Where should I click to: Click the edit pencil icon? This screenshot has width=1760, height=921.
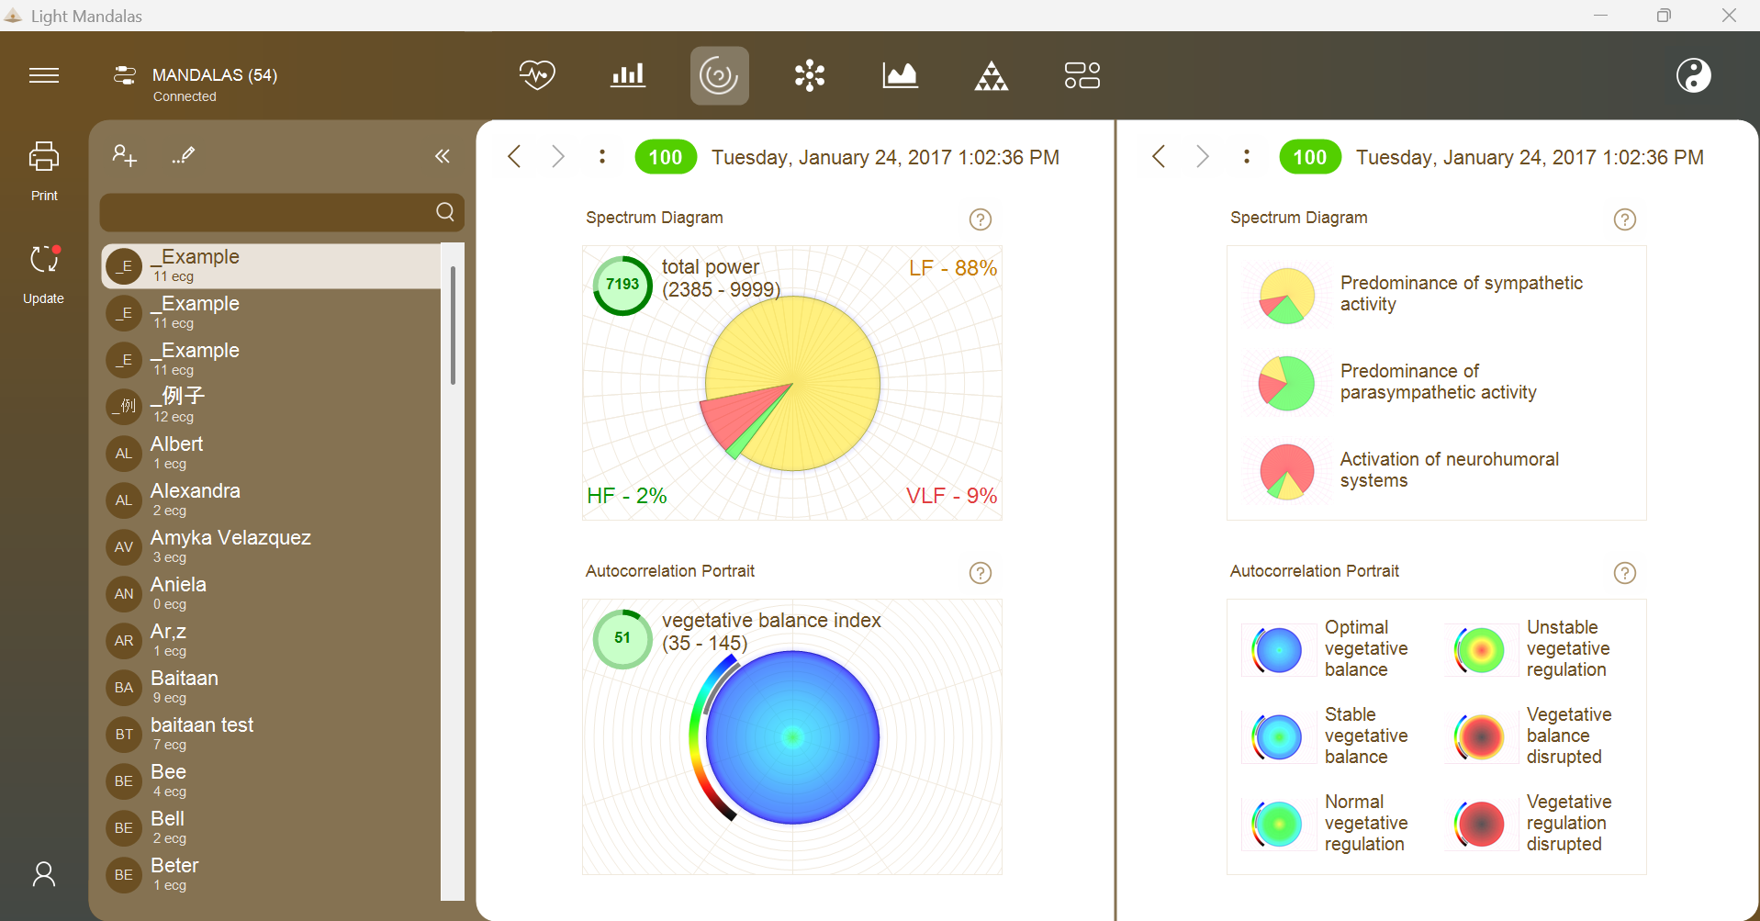pyautogui.click(x=184, y=155)
